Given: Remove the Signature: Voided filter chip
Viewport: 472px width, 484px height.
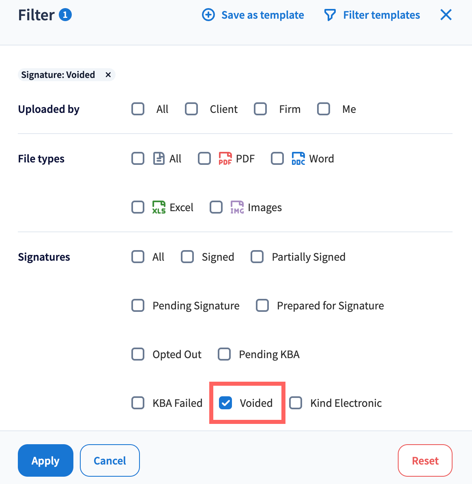Looking at the screenshot, I should [108, 75].
